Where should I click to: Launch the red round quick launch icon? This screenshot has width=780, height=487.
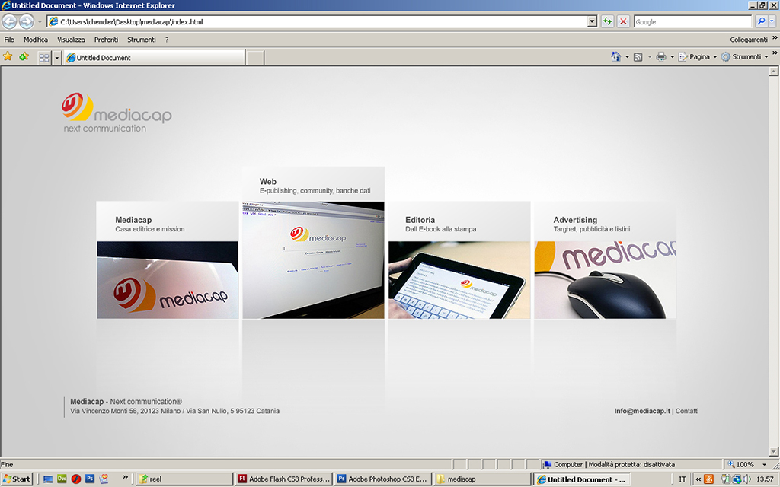point(75,479)
